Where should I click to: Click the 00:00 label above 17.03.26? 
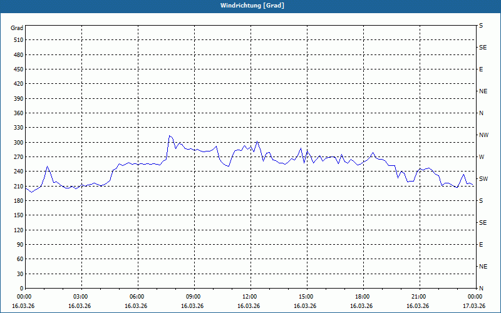click(475, 297)
